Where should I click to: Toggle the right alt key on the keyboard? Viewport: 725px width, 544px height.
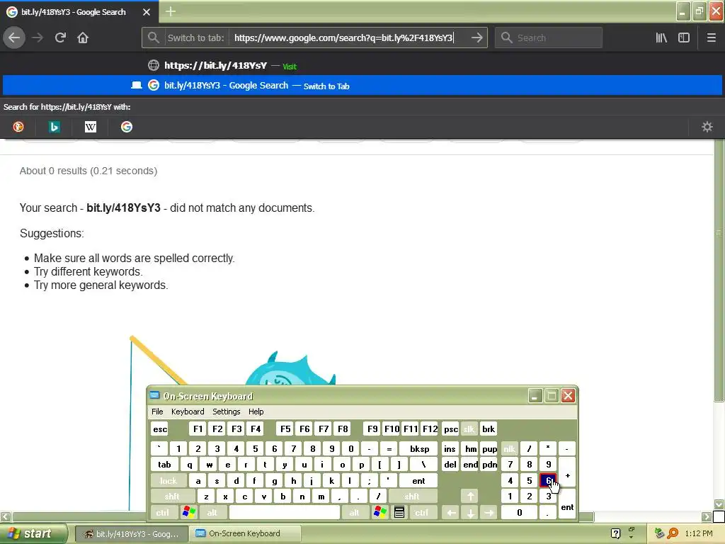354,513
